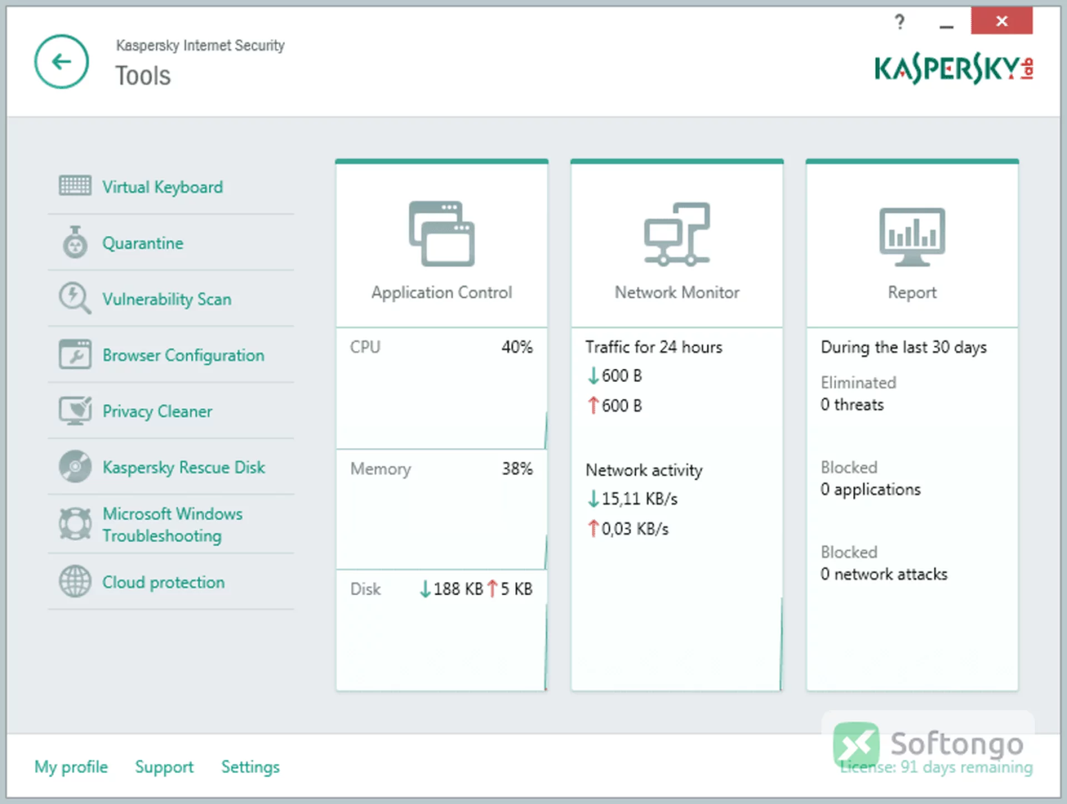The image size is (1067, 804).
Task: Click License: 91 days remaining
Action: tap(936, 767)
